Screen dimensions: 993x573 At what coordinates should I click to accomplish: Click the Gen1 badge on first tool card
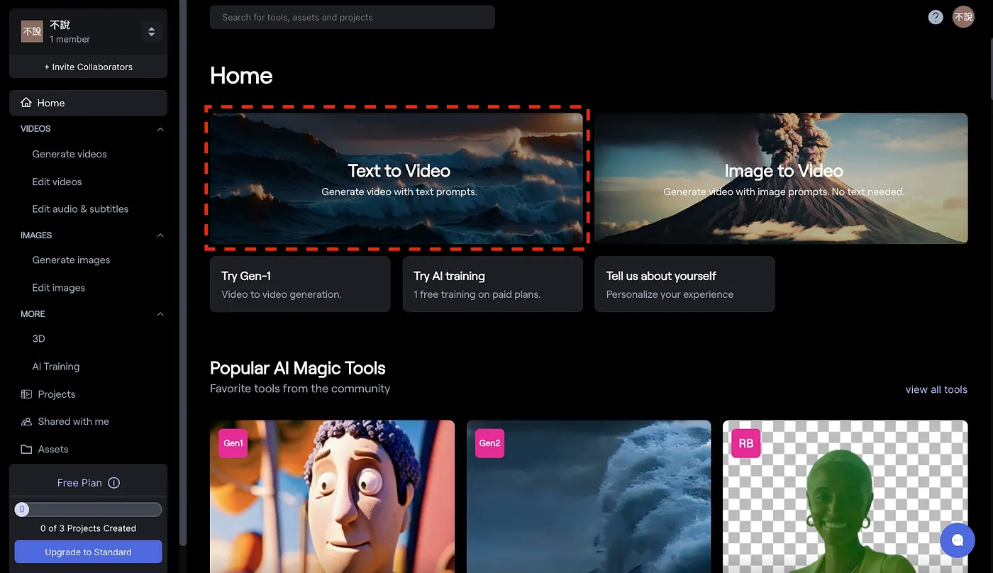233,443
